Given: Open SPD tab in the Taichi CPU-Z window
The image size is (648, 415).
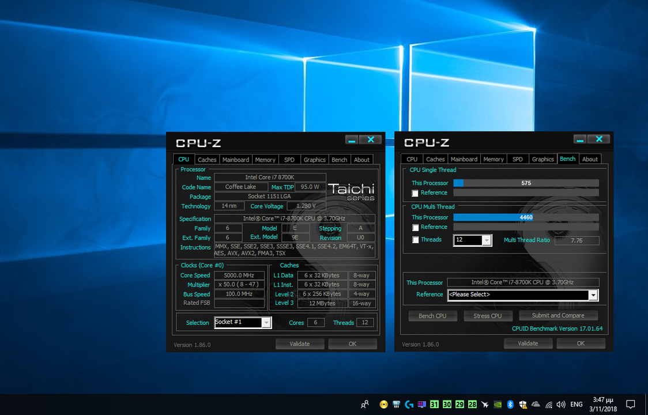Looking at the screenshot, I should [289, 160].
